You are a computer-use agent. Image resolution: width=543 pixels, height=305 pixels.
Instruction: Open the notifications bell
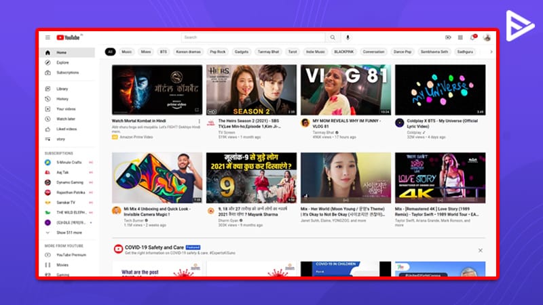473,37
